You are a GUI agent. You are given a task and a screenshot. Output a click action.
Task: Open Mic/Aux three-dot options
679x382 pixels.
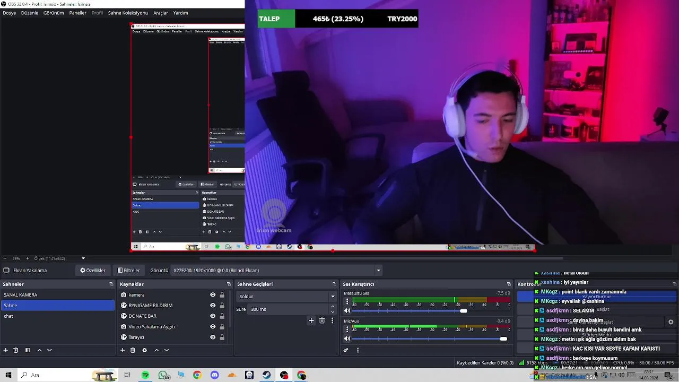click(347, 329)
